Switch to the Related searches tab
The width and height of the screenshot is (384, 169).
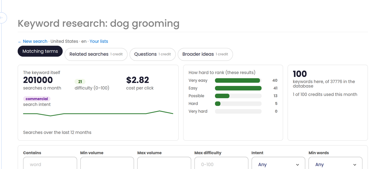[96, 54]
